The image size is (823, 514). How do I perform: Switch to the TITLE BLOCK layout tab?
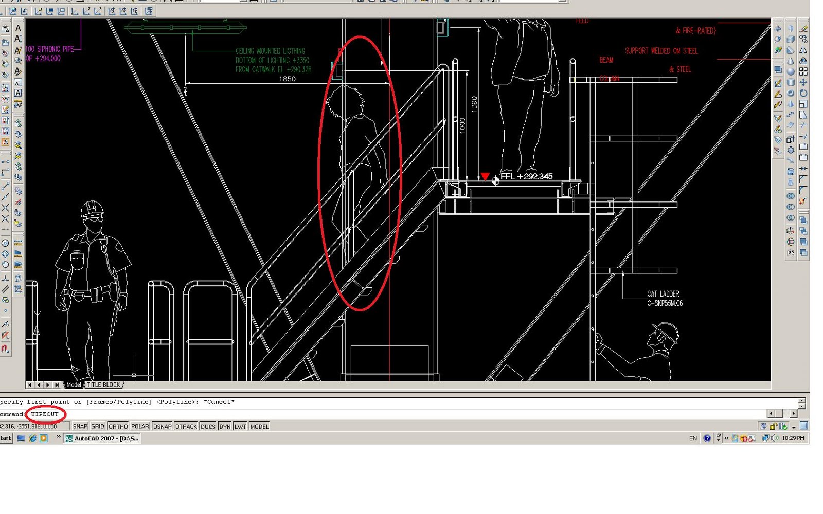click(102, 384)
